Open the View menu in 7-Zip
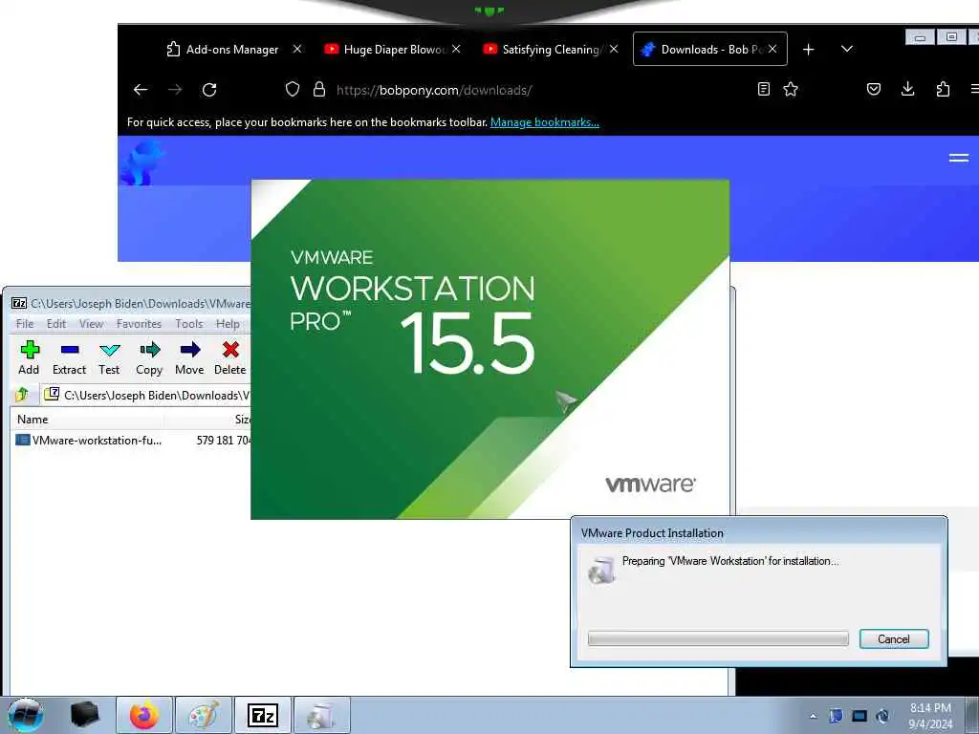Image resolution: width=979 pixels, height=734 pixels. pos(91,324)
